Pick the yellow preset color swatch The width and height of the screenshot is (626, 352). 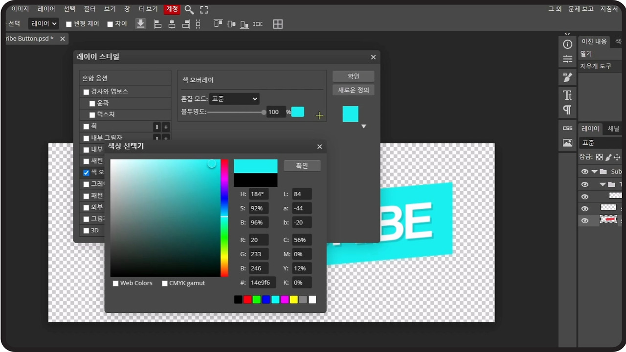(x=293, y=299)
